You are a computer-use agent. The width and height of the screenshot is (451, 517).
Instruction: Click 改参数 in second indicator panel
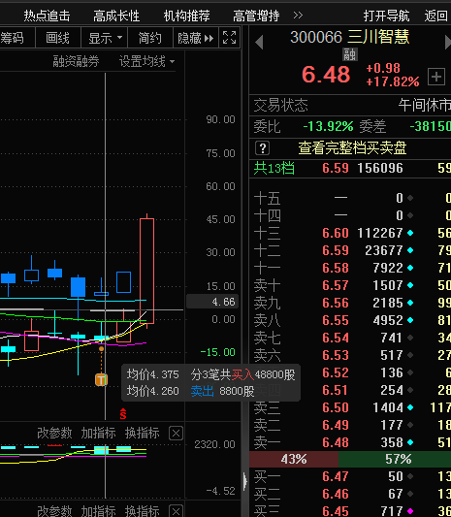click(54, 511)
